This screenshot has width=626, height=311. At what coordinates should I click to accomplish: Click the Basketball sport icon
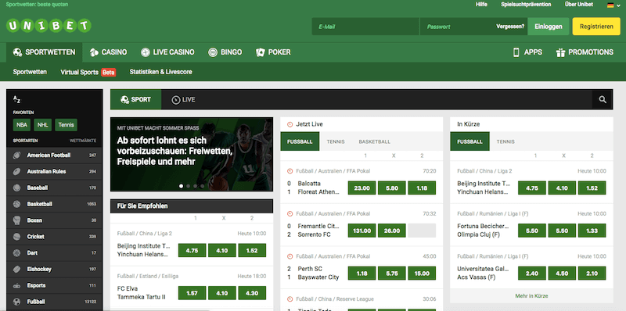point(16,204)
